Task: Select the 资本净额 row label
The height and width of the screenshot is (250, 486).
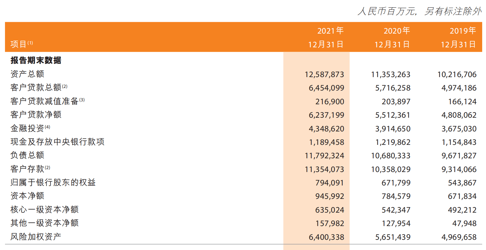Action: 27,196
